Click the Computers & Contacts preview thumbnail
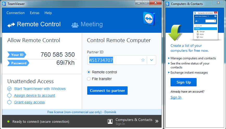226x129 pixels. [x=206, y=26]
